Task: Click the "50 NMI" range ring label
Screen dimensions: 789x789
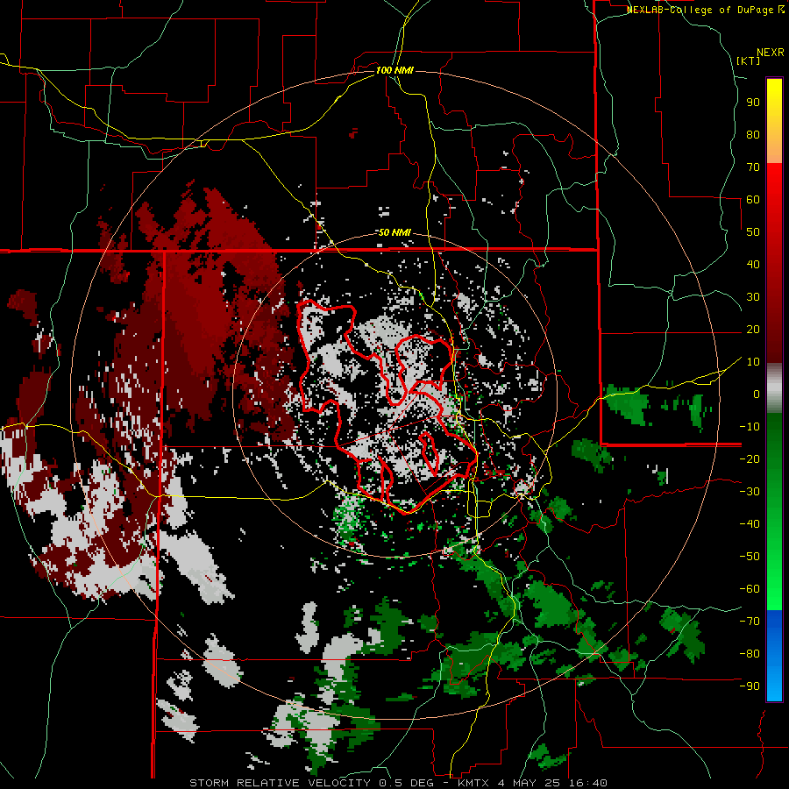Action: point(394,232)
